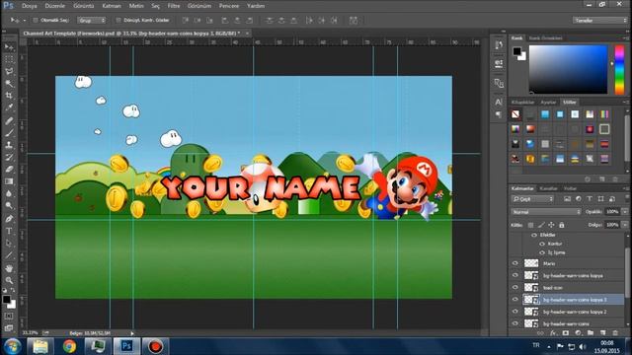Viewport: 632px width, 355px height.
Task: Toggle the Kontur effect visibility eye
Action: tap(542, 244)
